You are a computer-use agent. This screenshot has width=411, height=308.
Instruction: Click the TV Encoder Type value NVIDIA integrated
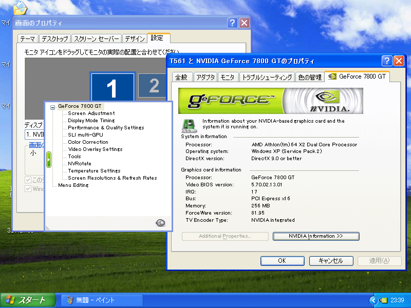point(273,220)
